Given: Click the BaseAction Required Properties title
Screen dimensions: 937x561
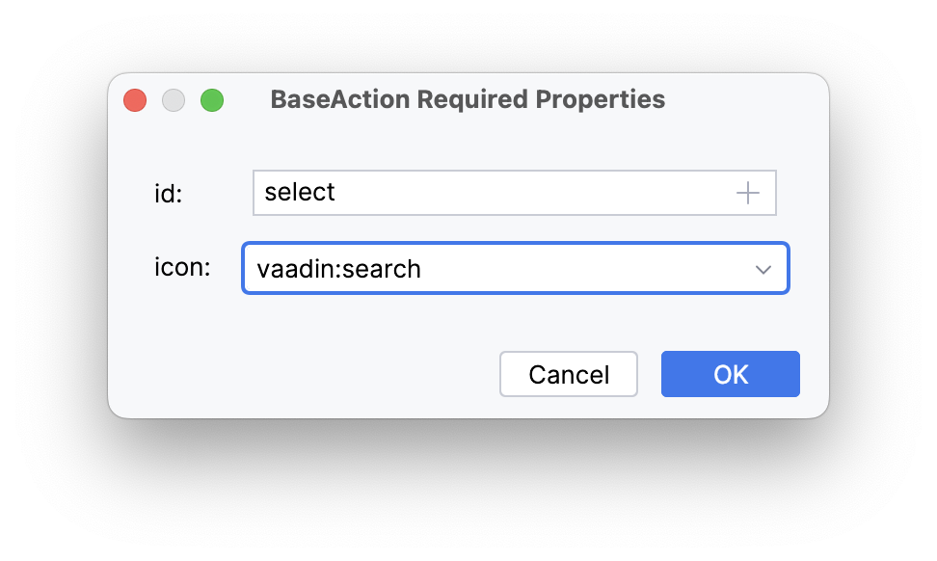Looking at the screenshot, I should pyautogui.click(x=468, y=99).
